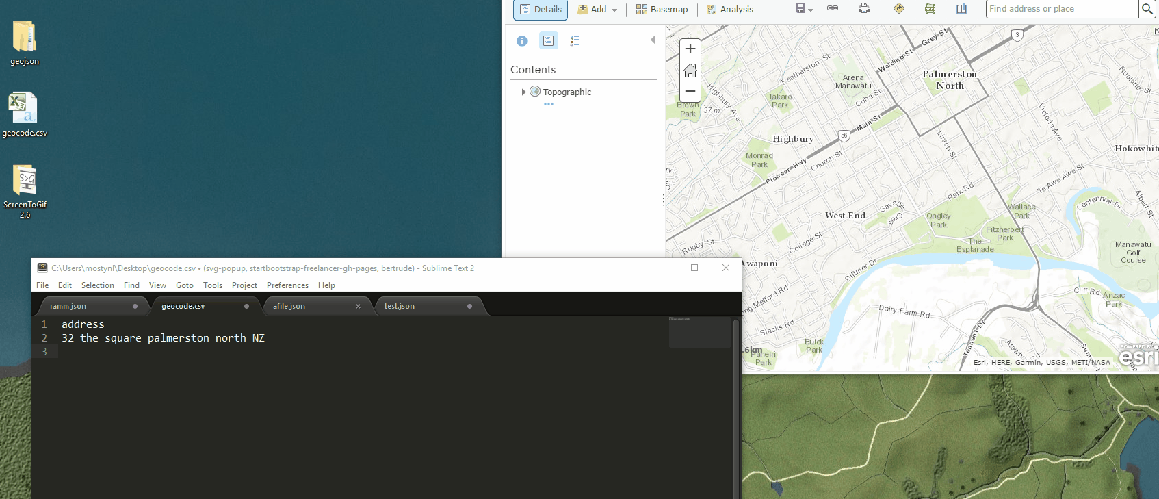This screenshot has height=499, width=1159.
Task: Zoom in on the map
Action: (x=690, y=49)
